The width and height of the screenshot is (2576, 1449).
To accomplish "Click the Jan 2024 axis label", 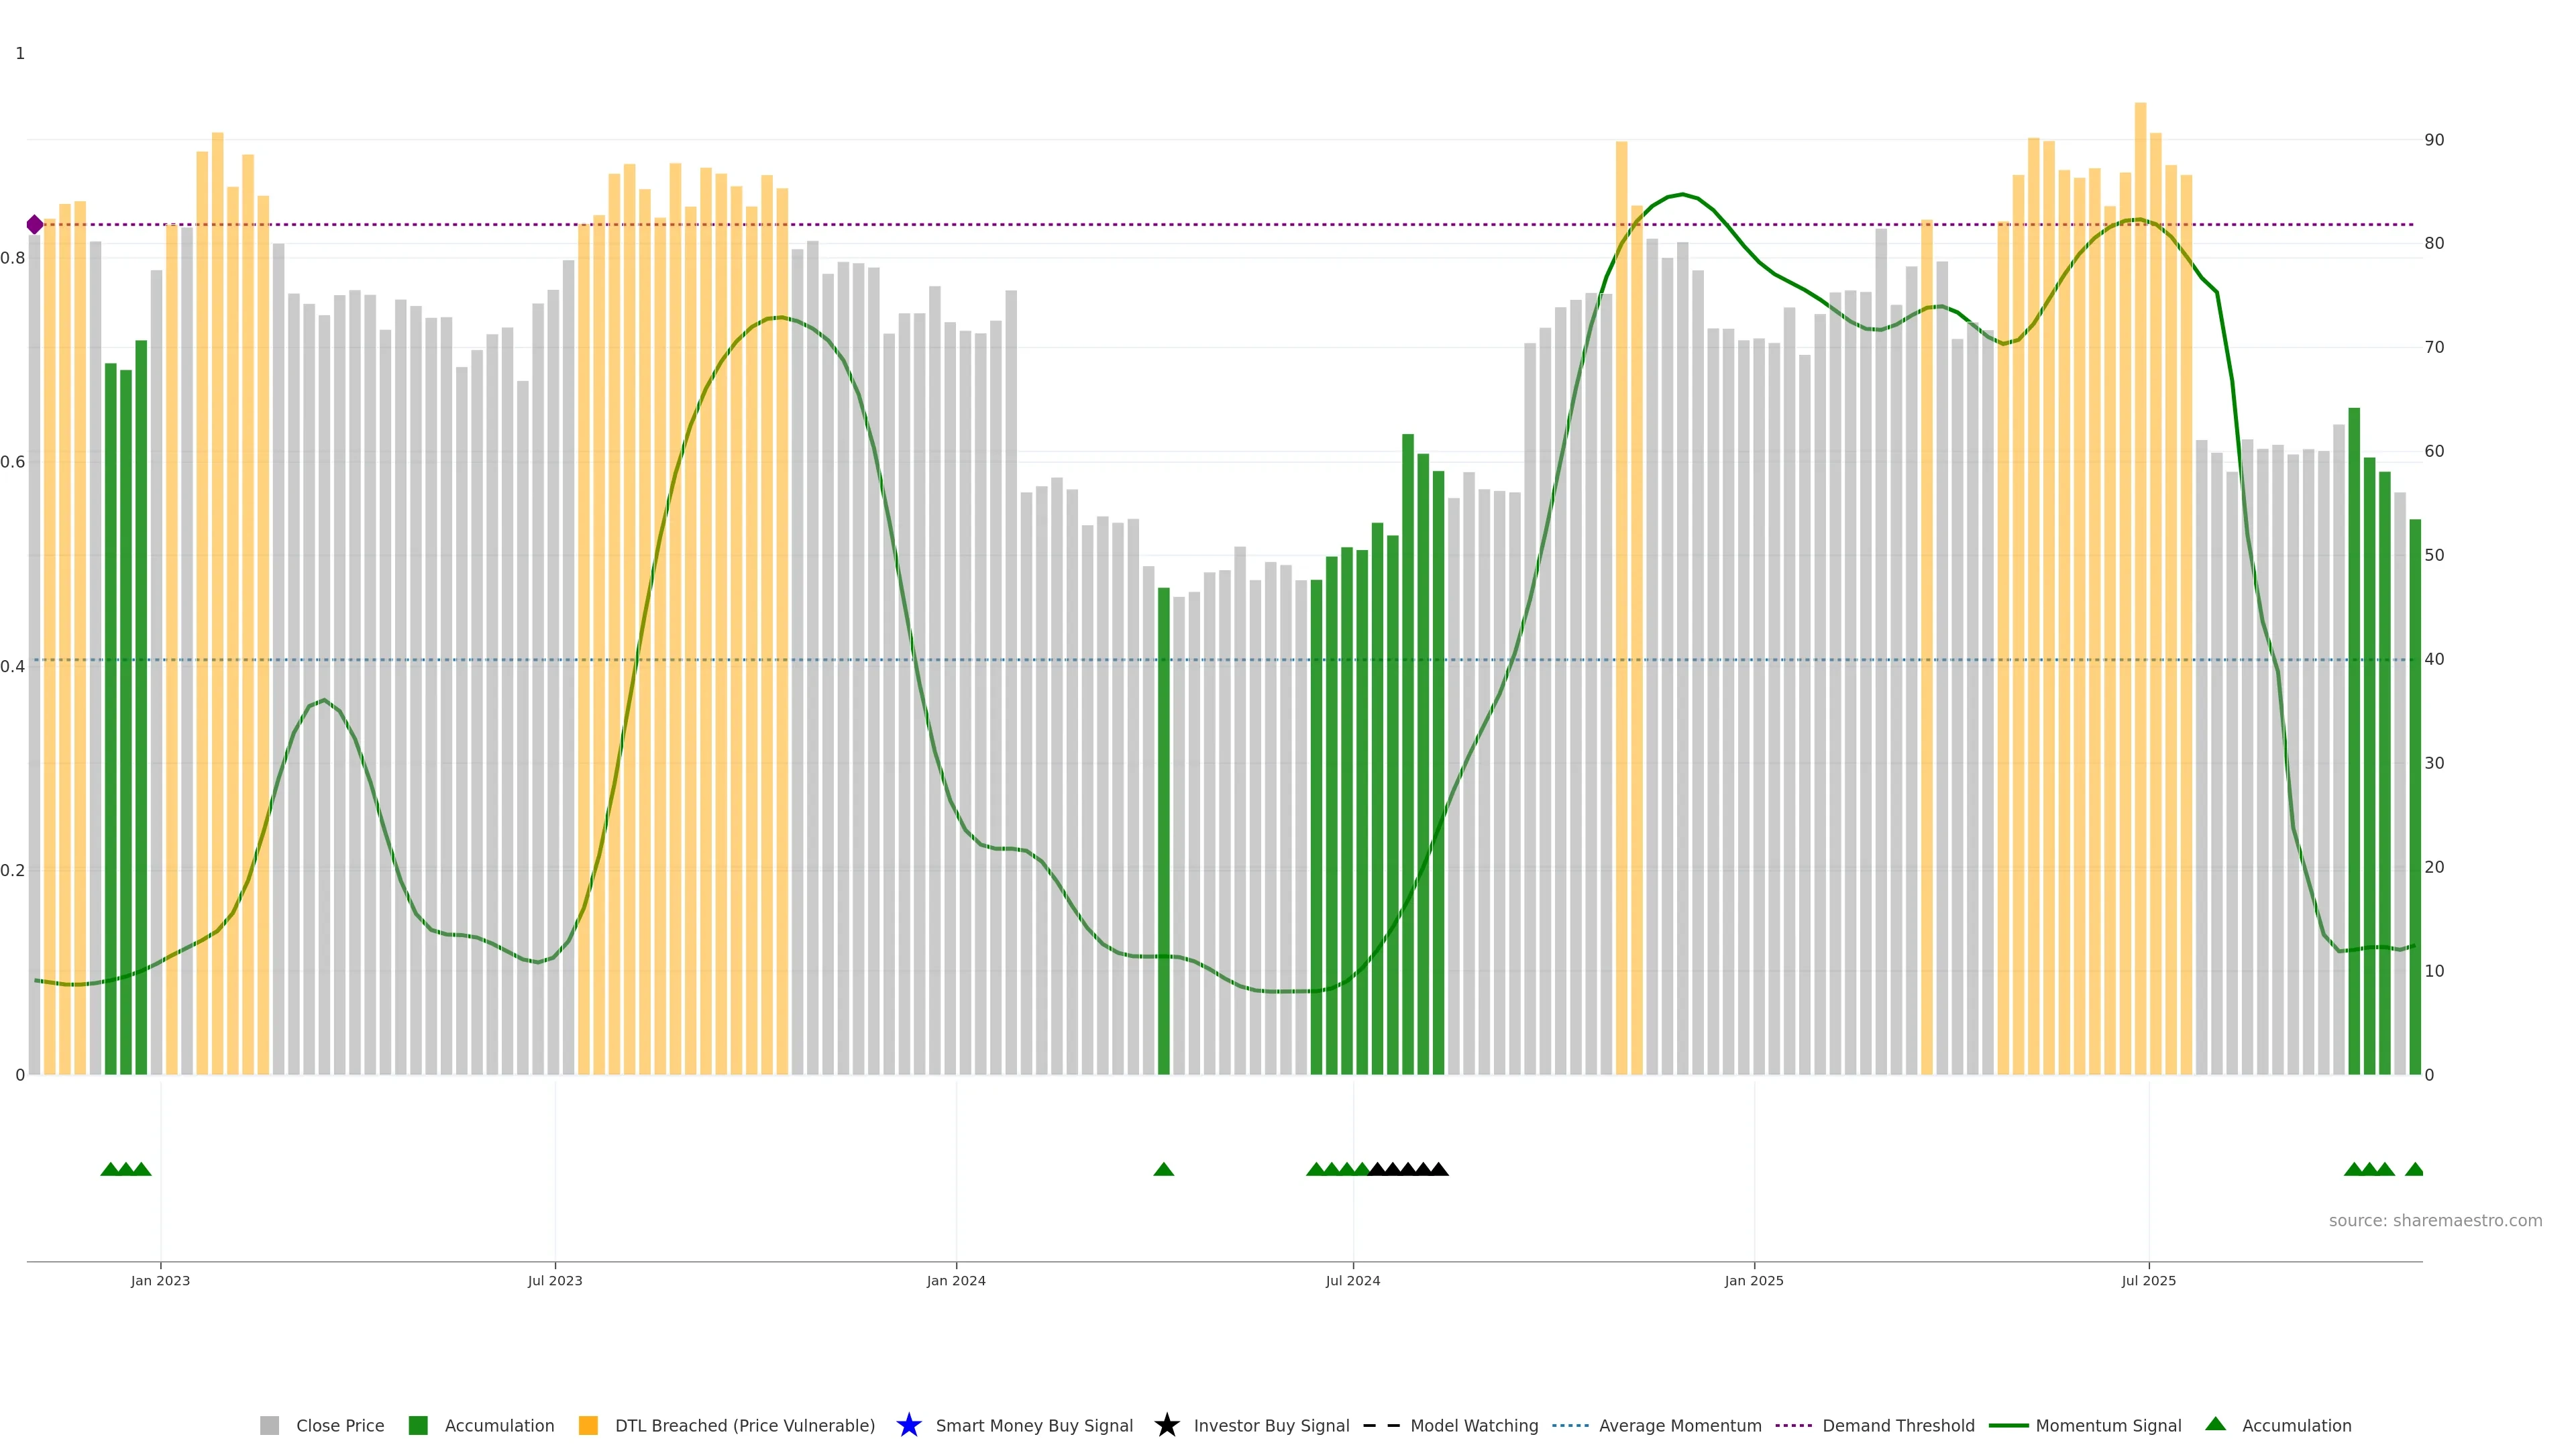I will tap(955, 1280).
